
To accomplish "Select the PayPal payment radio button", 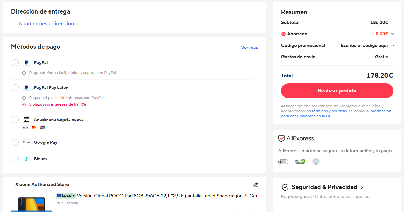I will (15, 63).
